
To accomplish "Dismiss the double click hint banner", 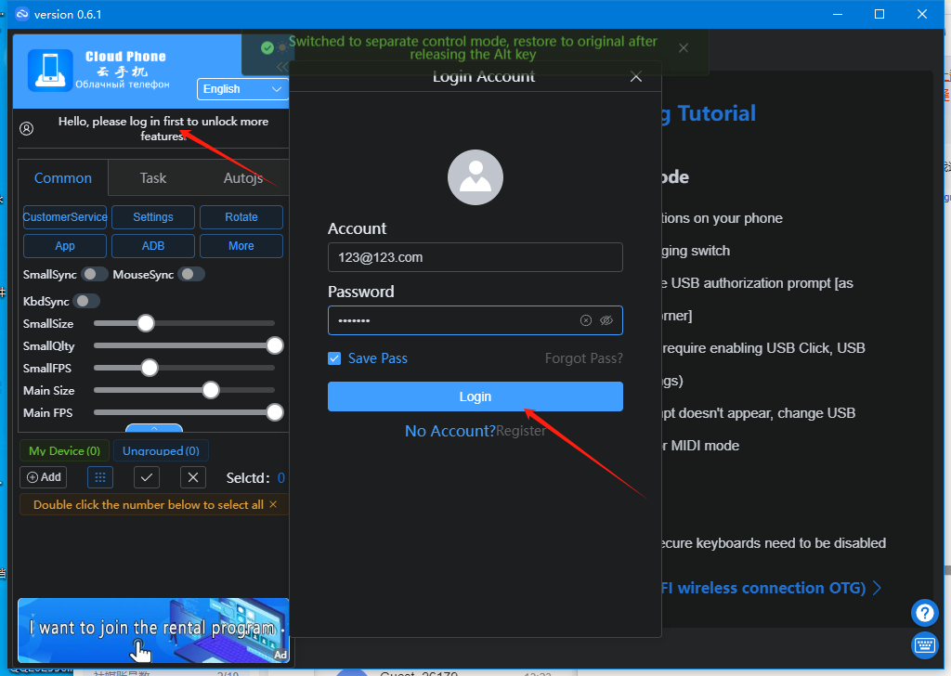I will (x=273, y=504).
